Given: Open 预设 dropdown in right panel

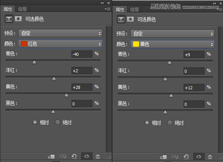Looking at the screenshot, I should [x=172, y=34].
